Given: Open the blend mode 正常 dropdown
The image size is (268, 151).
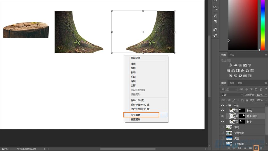Looking at the screenshot, I should pos(232,95).
